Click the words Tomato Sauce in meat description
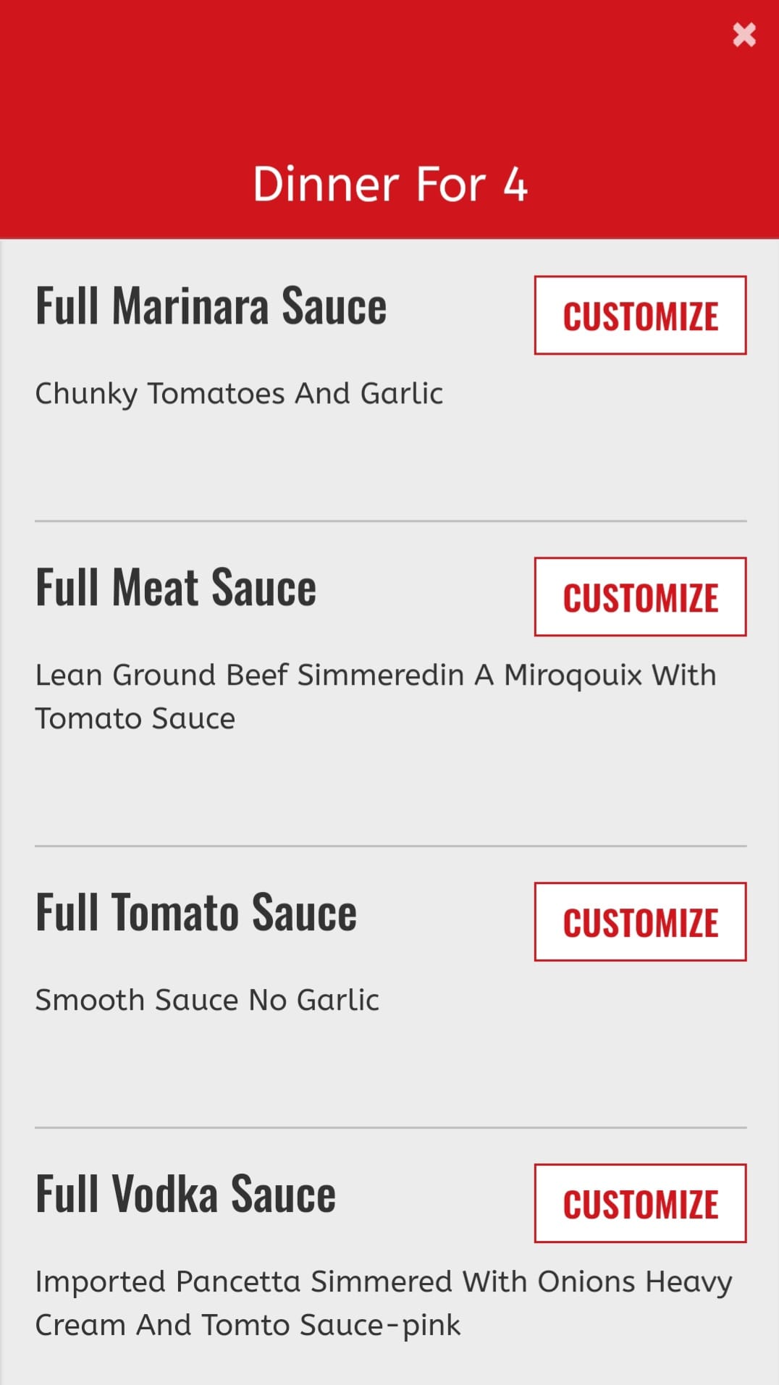 (x=135, y=719)
